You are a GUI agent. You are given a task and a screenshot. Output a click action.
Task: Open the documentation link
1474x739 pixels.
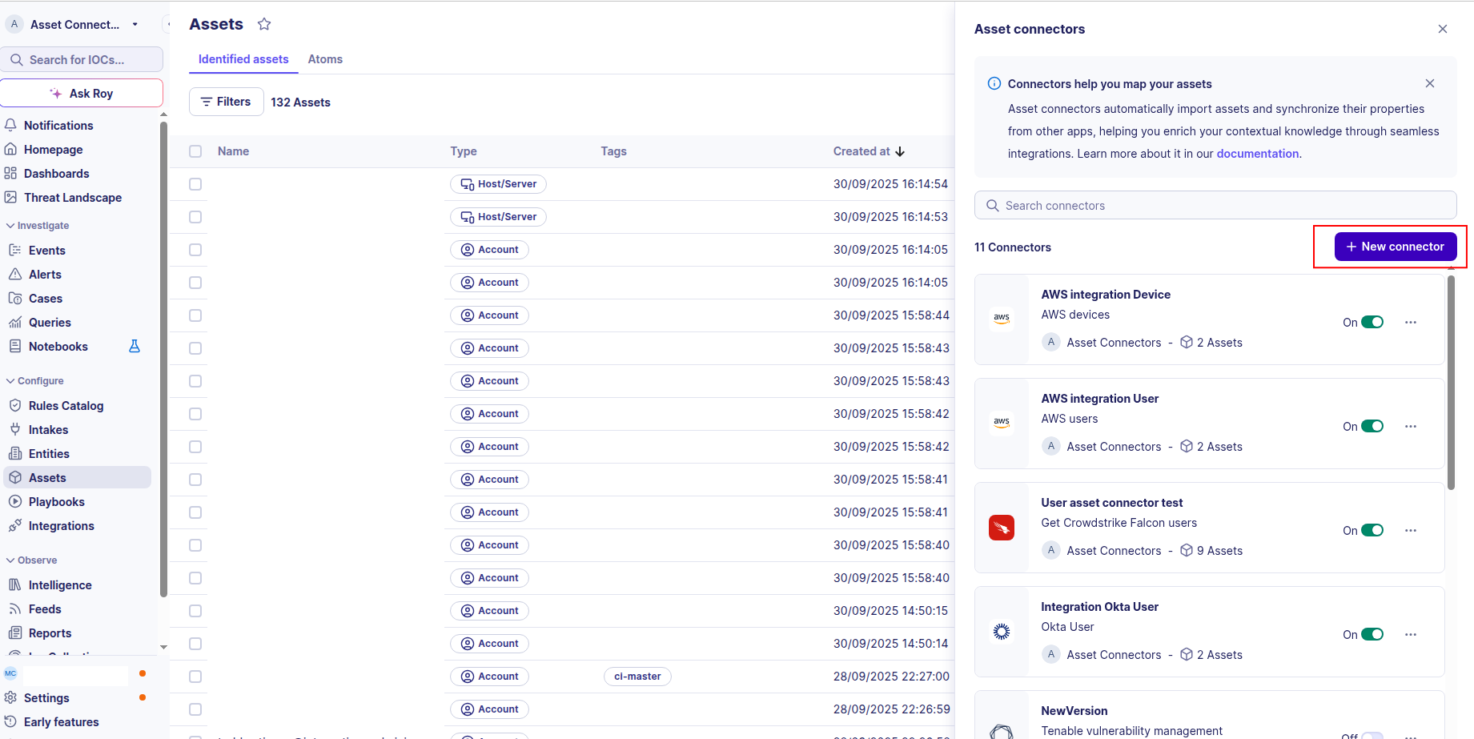point(1257,154)
